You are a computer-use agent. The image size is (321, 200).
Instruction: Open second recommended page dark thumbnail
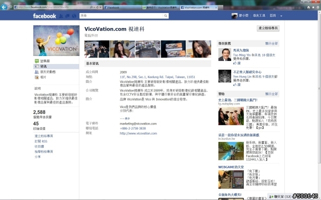pos(225,76)
